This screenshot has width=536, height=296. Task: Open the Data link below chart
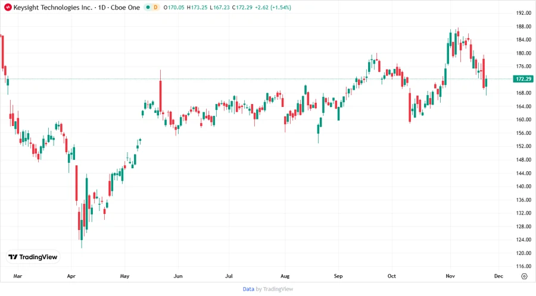click(x=248, y=289)
